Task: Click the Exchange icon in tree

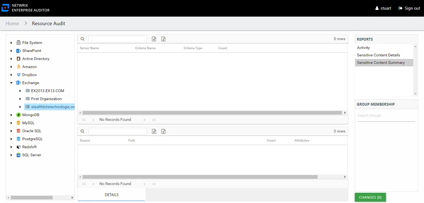Action: [19, 83]
